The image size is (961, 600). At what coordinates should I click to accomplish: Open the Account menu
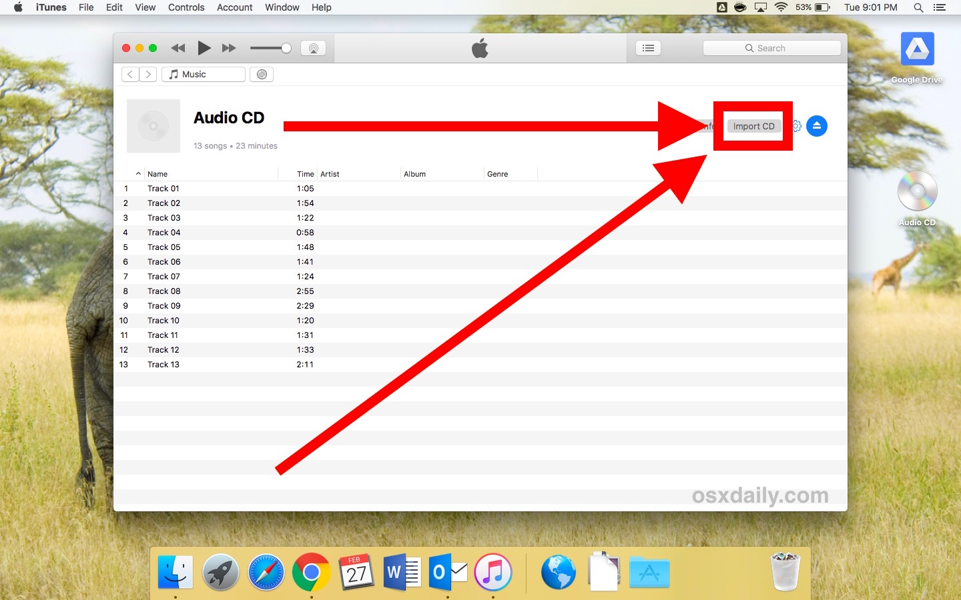point(234,7)
